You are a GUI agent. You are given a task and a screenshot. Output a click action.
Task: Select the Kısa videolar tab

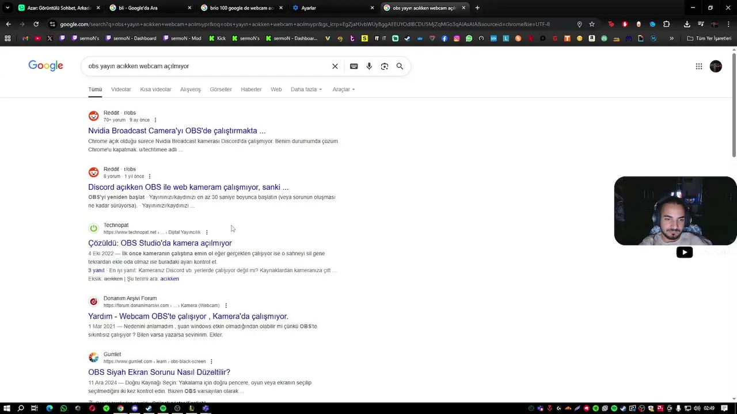click(x=155, y=89)
